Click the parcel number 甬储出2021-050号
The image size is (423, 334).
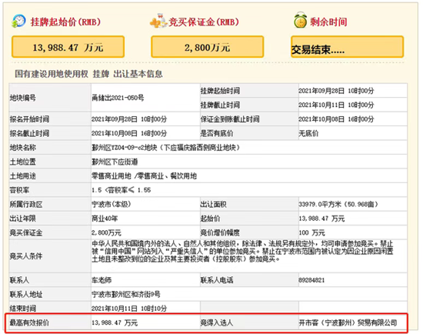point(118,98)
